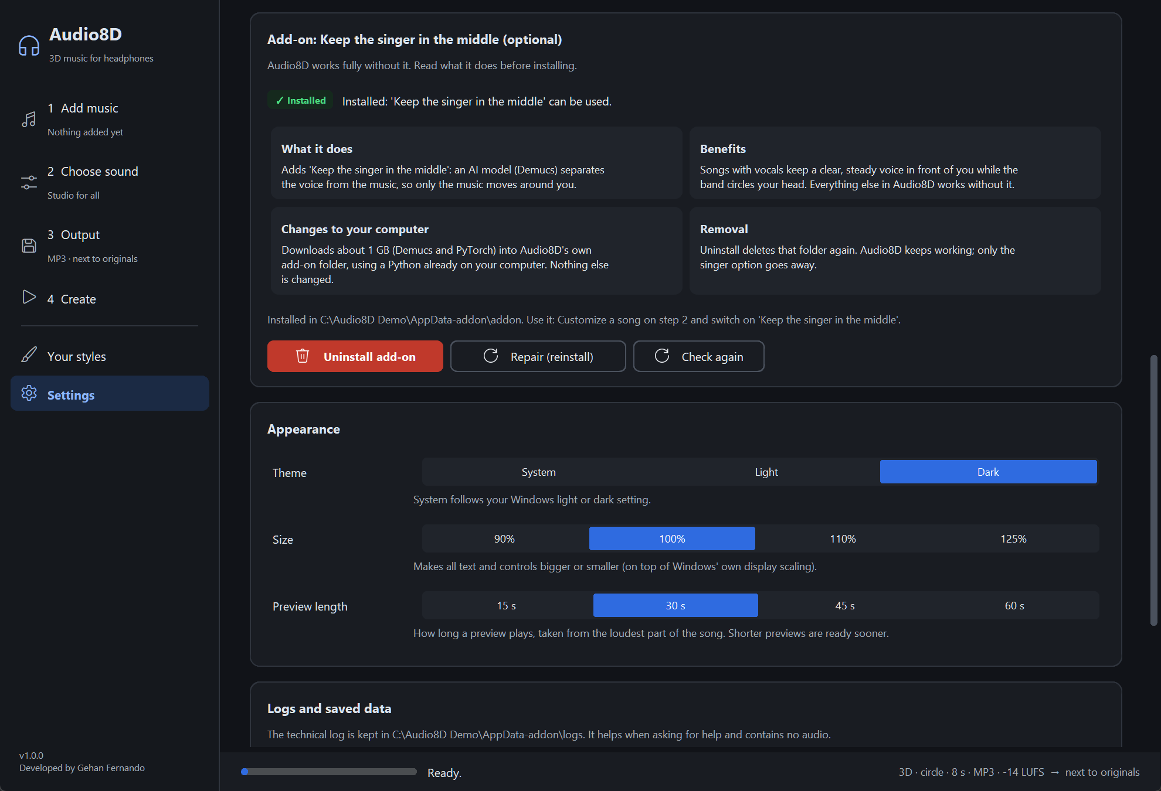Click the progress bar next to Ready
Screen dimensions: 1161x791
(329, 772)
